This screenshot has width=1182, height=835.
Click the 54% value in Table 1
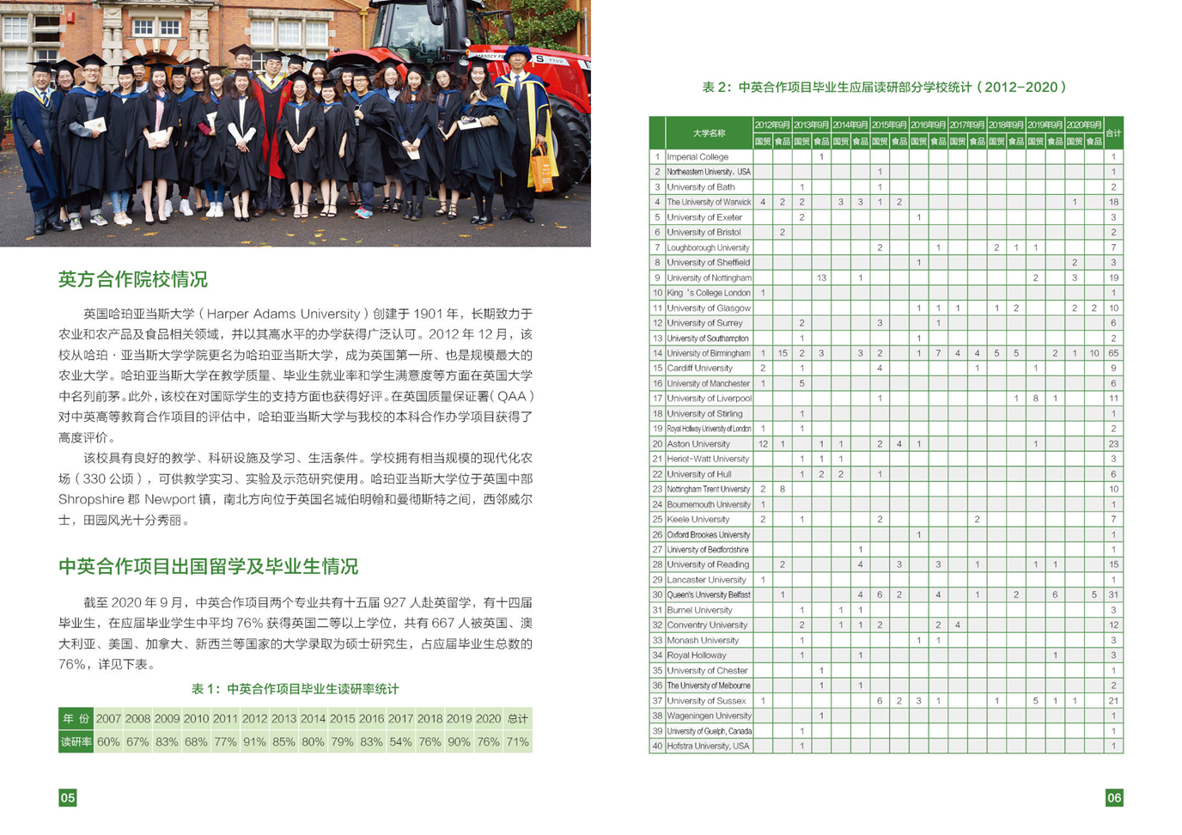tap(400, 741)
